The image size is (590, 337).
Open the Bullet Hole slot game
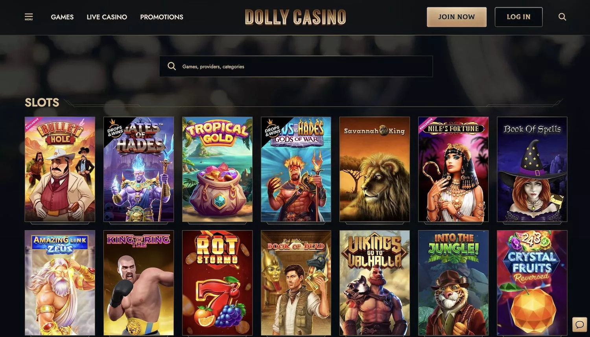60,169
